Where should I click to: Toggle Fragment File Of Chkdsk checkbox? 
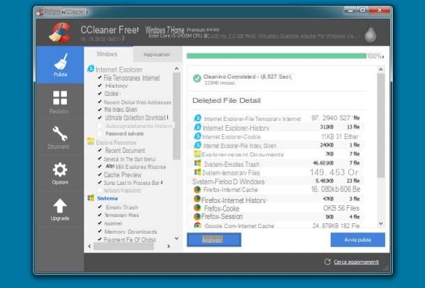[x=100, y=239]
